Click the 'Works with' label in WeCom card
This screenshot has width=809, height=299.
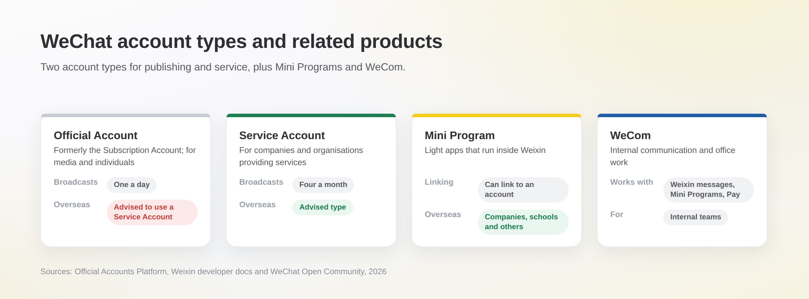click(632, 182)
